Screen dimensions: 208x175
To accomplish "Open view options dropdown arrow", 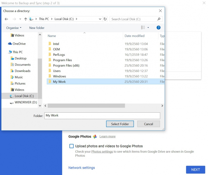I will click(x=148, y=28).
